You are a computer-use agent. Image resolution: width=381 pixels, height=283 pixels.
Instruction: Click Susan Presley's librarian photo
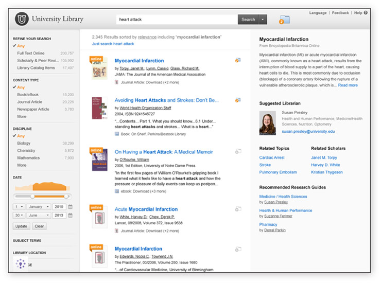[268, 123]
